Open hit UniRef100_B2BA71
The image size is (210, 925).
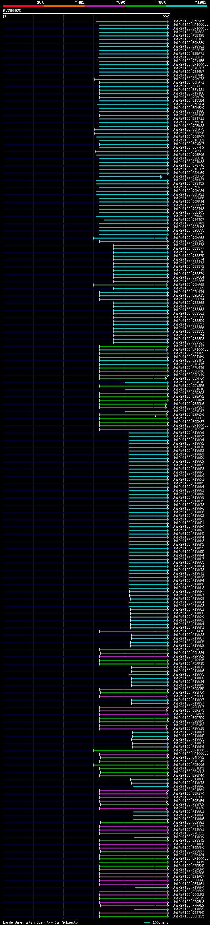tap(188, 53)
